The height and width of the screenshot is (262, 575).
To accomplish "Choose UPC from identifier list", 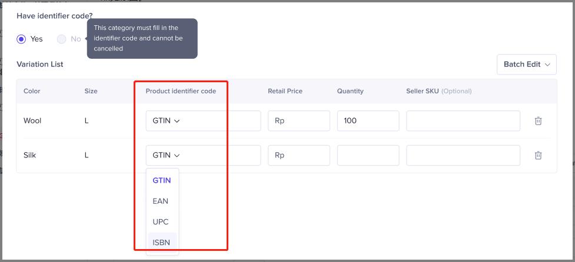I will (x=161, y=221).
